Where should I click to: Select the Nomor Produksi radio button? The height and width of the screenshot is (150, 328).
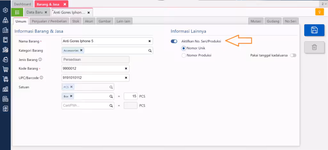tap(184, 56)
